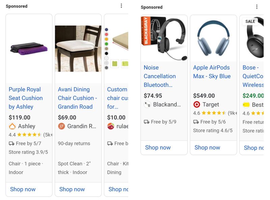270x200 pixels.
Task: Click the Ashley store logo icon
Action: pyautogui.click(x=12, y=126)
